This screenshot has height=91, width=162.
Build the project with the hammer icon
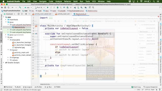click(x=20, y=7)
